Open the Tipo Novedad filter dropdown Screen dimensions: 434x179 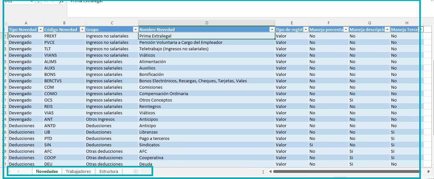[x=40, y=29]
